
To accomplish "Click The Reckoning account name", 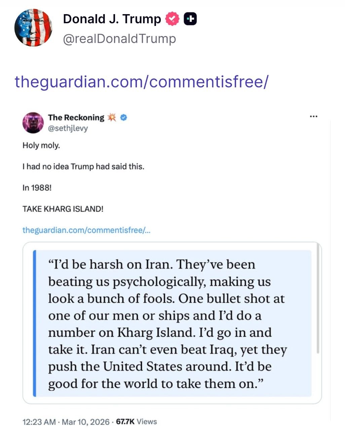I will pos(76,118).
